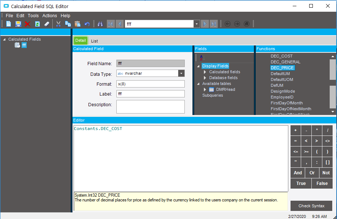Viewport: 337px width, 219px height.
Task: Click the Paste clipboard icon
Action: point(77,24)
